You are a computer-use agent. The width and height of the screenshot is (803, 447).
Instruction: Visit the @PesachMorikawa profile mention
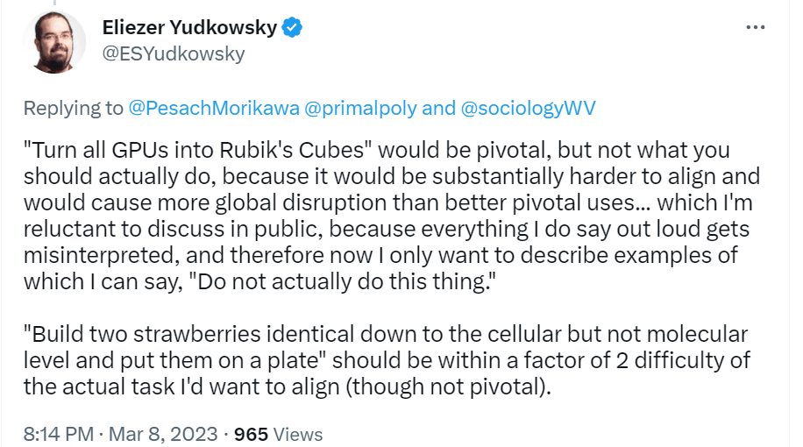pos(214,108)
